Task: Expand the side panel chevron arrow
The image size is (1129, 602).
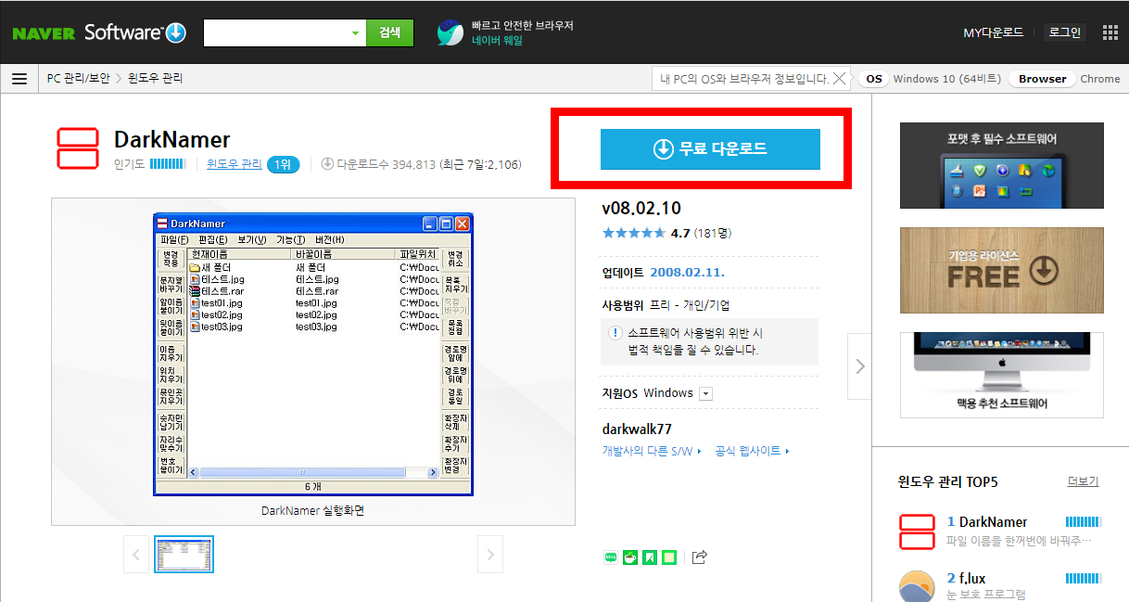Action: (x=860, y=366)
